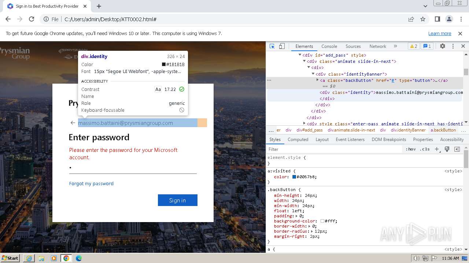Viewport: 469px width, 263px height.
Task: Open the issues counter showing 1
Action: [427, 46]
